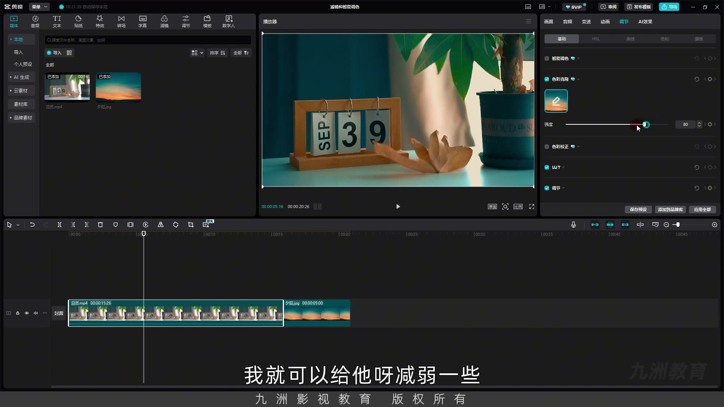Open the 菜单 menu dropdown
The image size is (724, 407).
point(40,7)
